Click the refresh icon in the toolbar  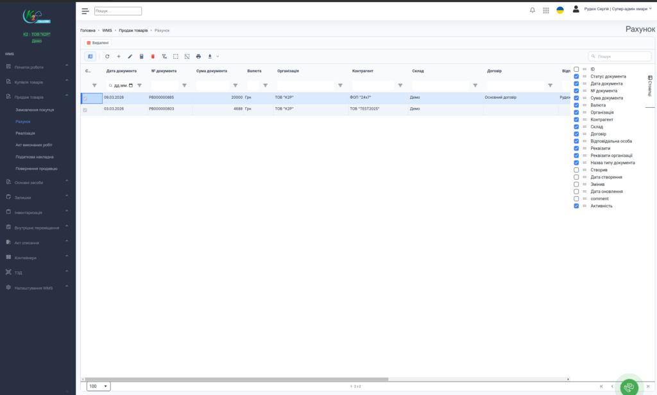107,56
